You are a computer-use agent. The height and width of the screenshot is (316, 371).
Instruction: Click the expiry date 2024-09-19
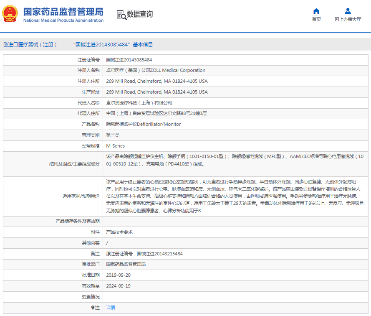(x=118, y=286)
